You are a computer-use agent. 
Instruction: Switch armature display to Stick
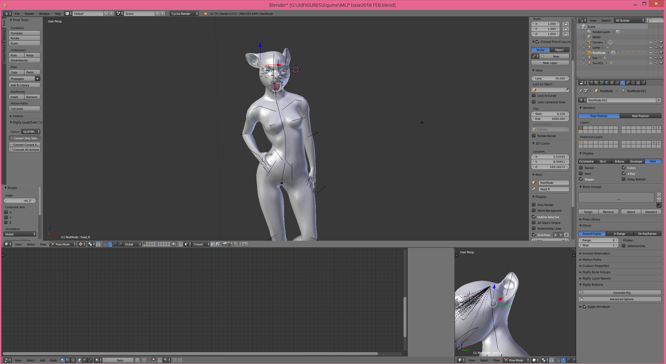[x=603, y=161]
